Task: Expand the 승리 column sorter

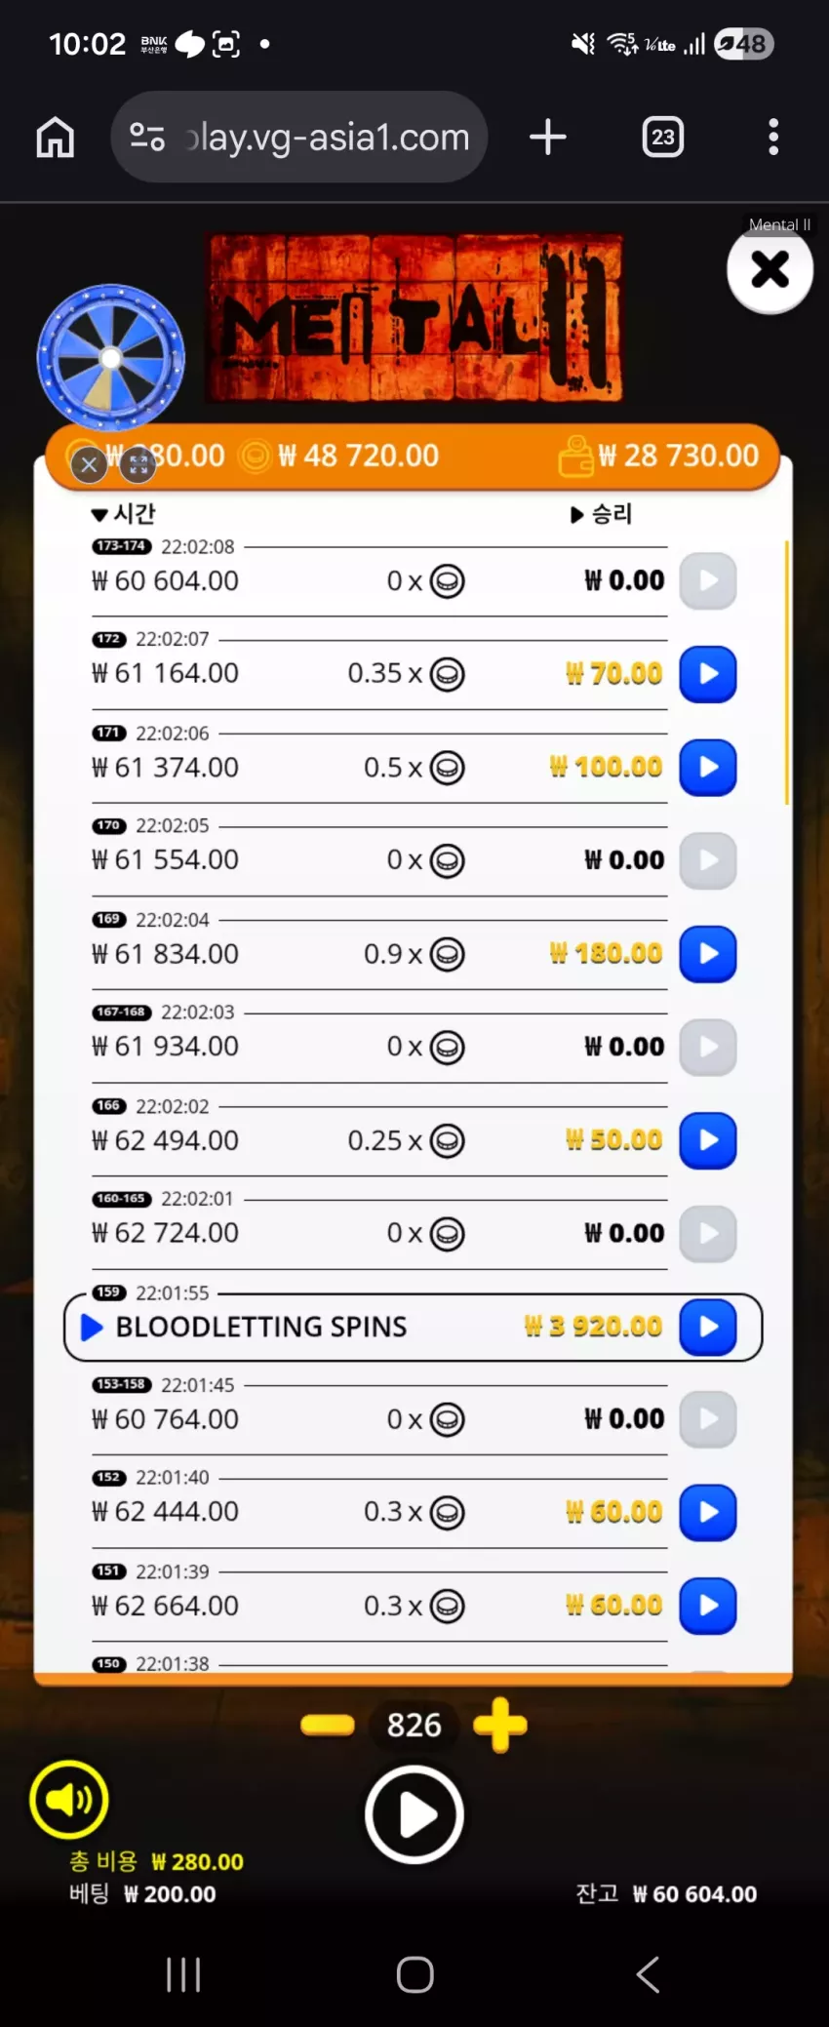Action: [x=602, y=514]
